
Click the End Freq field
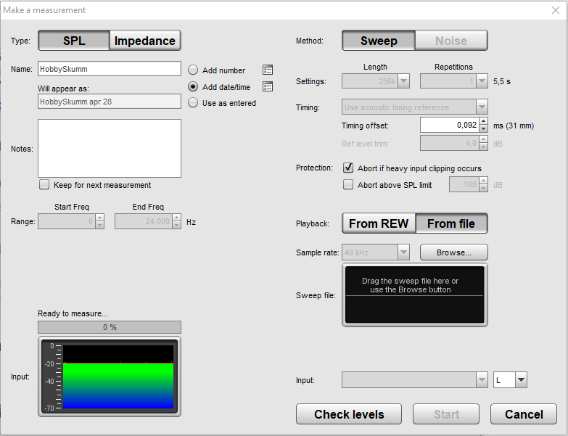144,221
